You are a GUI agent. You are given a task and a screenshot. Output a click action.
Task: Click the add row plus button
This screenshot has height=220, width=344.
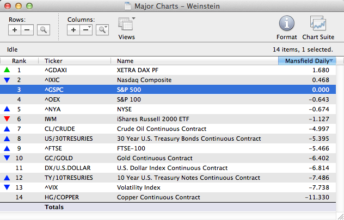pyautogui.click(x=15, y=30)
